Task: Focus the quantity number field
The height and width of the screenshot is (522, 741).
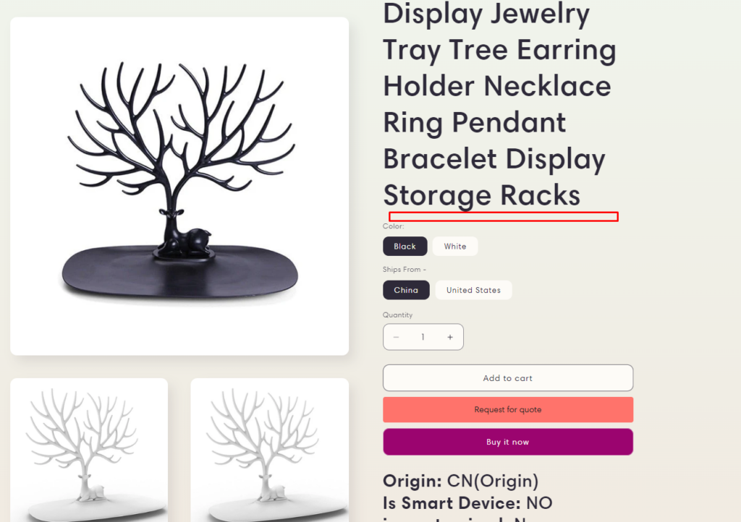Action: click(x=423, y=337)
